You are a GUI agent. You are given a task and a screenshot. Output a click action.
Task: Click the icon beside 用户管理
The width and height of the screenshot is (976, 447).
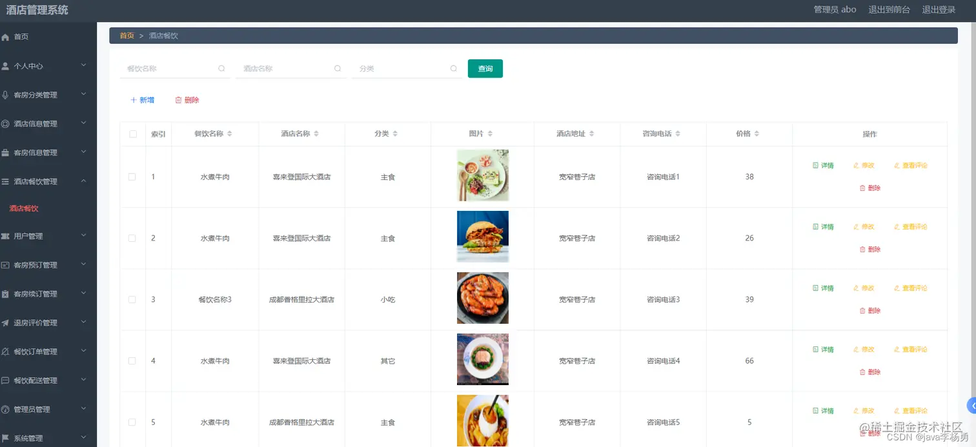click(5, 236)
